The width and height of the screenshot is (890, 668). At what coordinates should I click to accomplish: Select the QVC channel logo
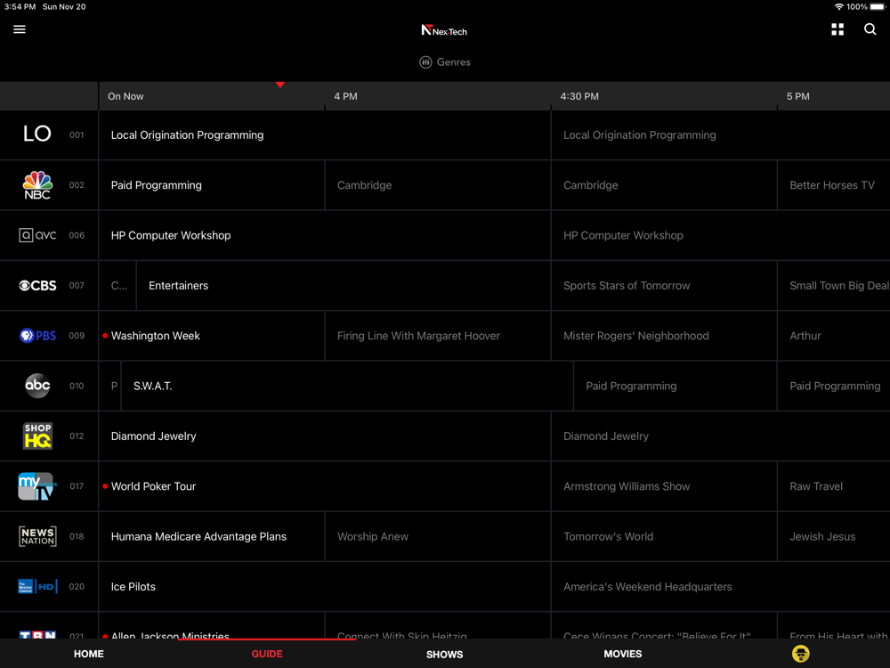pos(37,235)
